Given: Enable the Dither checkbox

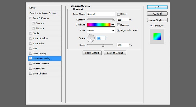Looking at the screenshot, I should coord(118,14).
